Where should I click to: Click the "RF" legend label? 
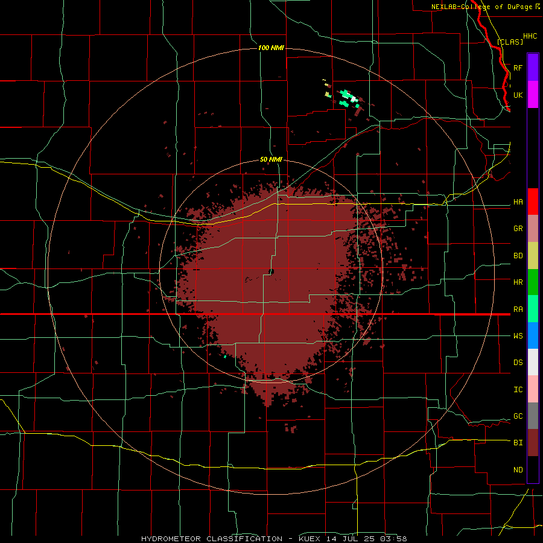point(518,68)
